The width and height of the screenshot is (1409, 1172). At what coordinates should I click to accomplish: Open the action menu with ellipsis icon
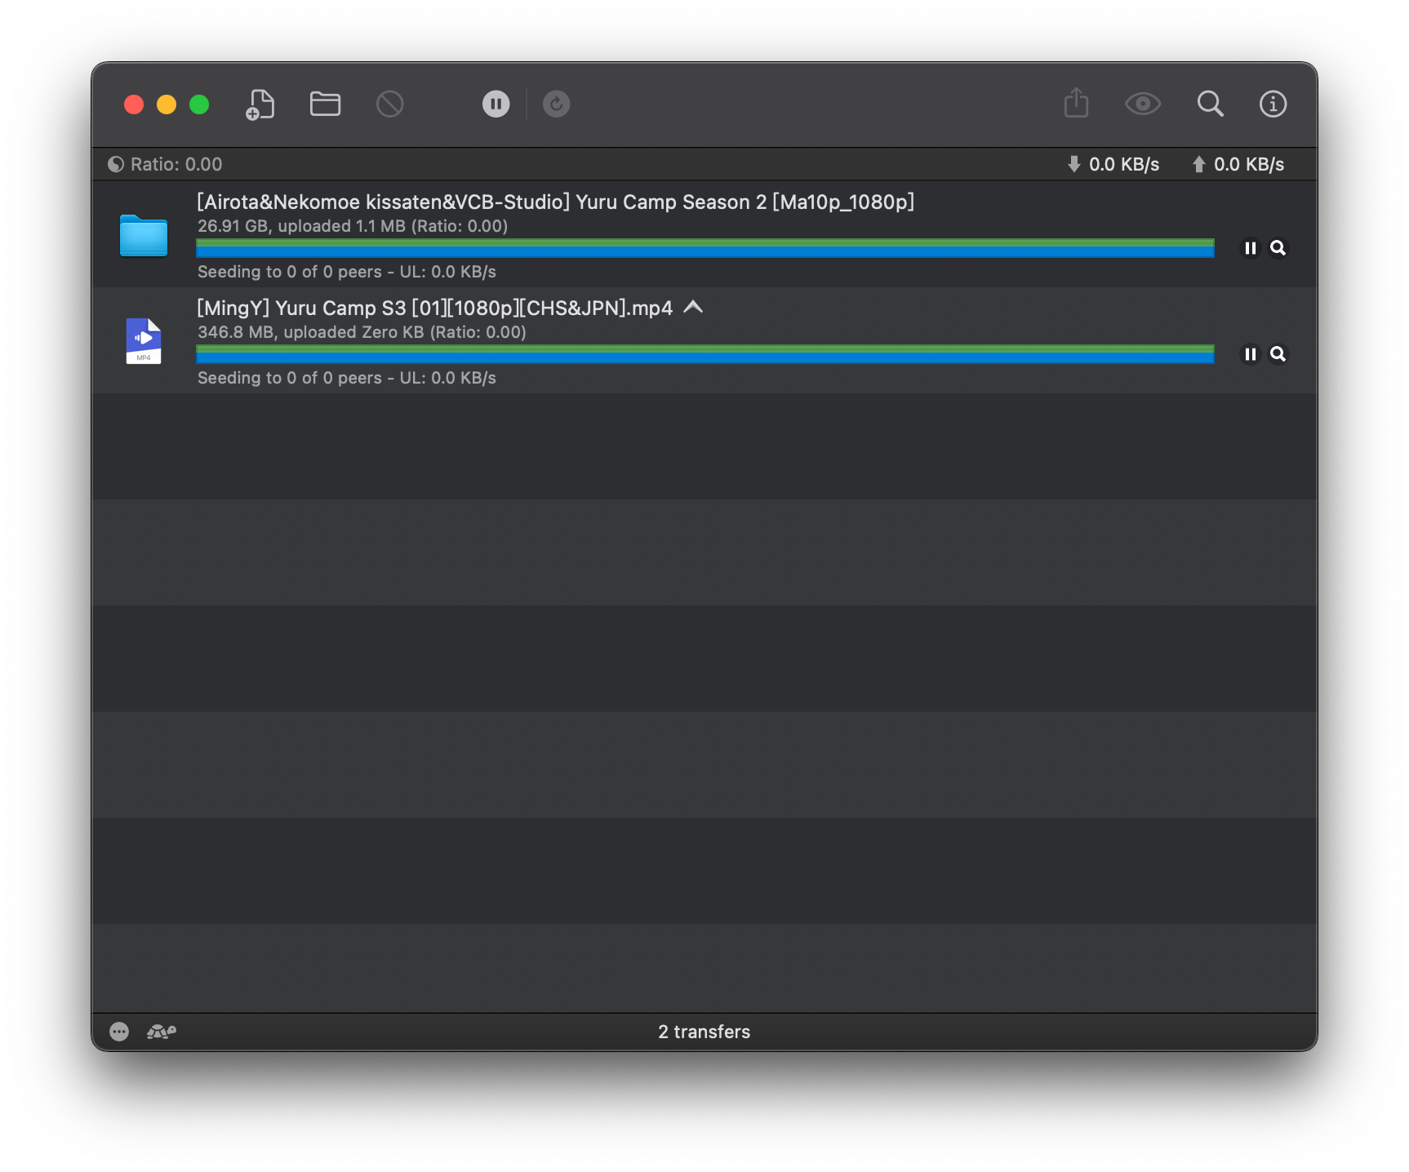point(119,1032)
